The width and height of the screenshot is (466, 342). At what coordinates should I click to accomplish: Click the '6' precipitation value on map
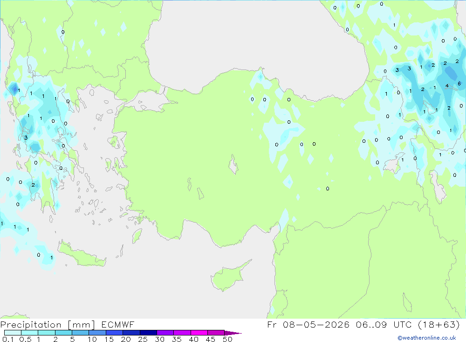[459, 84]
